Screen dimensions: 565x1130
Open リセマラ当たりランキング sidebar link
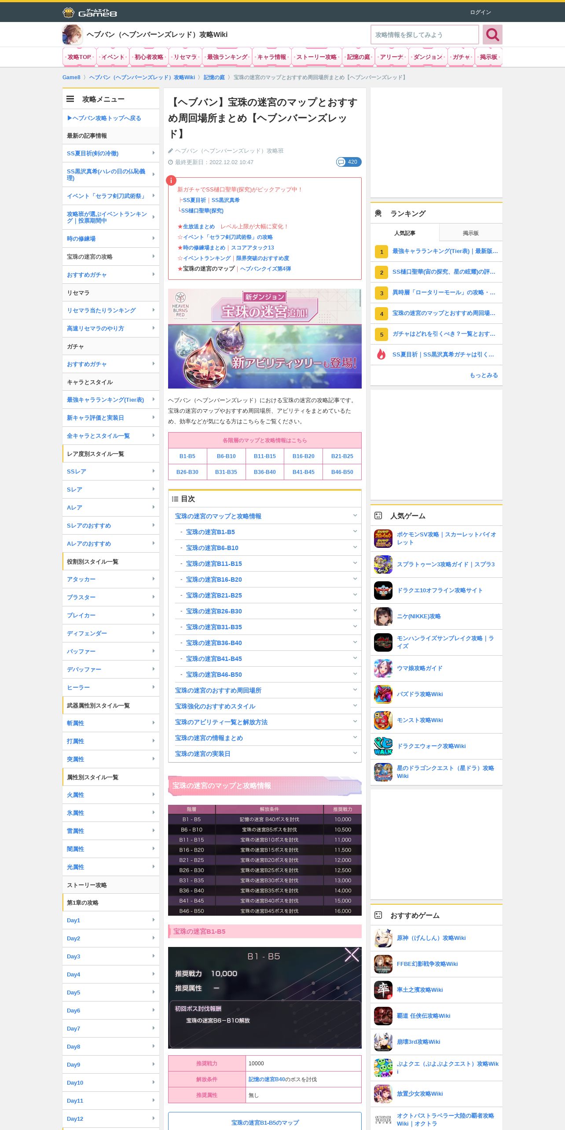coord(111,310)
